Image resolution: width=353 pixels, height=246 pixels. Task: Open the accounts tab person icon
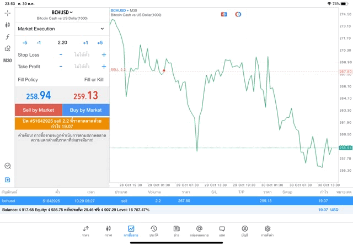coord(245,231)
